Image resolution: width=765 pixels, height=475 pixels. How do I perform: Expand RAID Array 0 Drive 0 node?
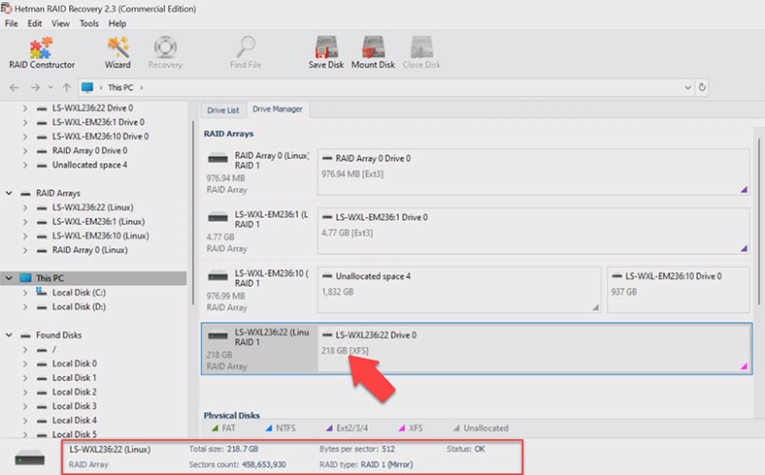pos(25,151)
